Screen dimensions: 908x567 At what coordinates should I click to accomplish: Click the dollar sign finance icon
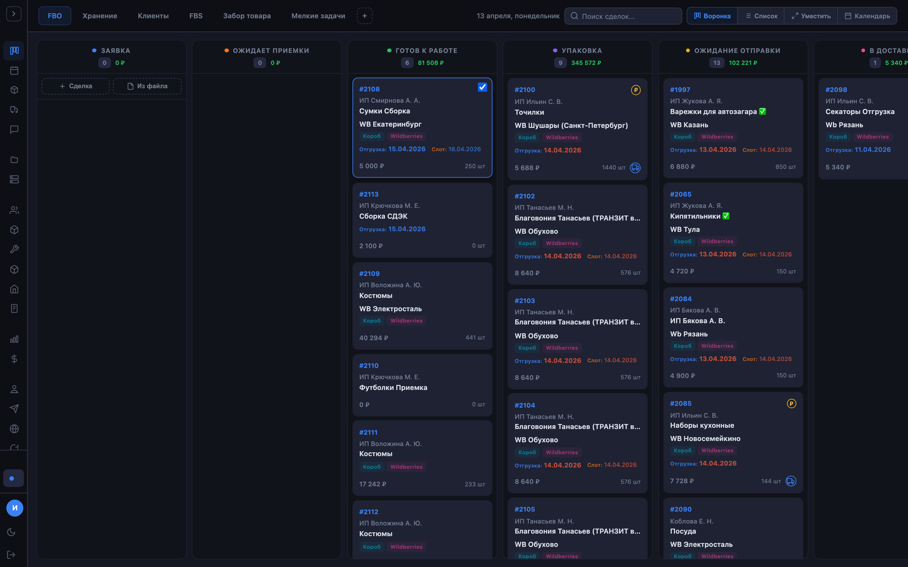pyautogui.click(x=14, y=359)
